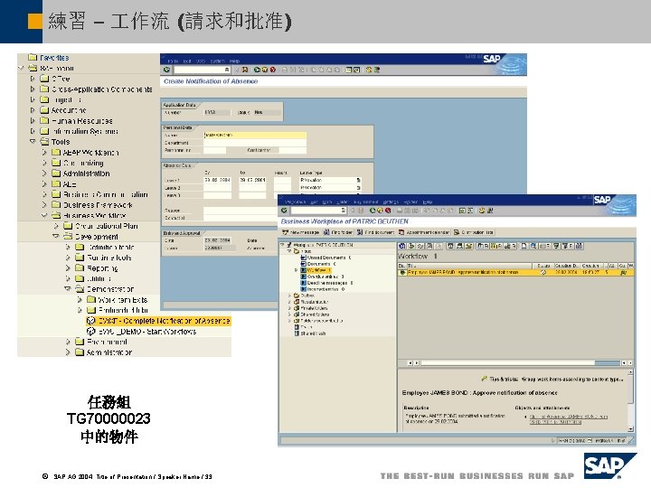Click Help icon in Business Workplace toolbar
Image resolution: width=651 pixels, height=488 pixels.
(482, 211)
